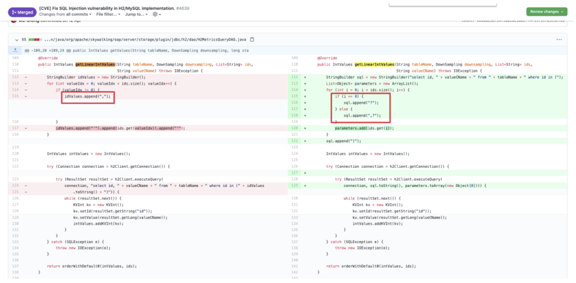The height and width of the screenshot is (283, 576).
Task: Click the purple Merged status badge
Action: click(x=22, y=12)
